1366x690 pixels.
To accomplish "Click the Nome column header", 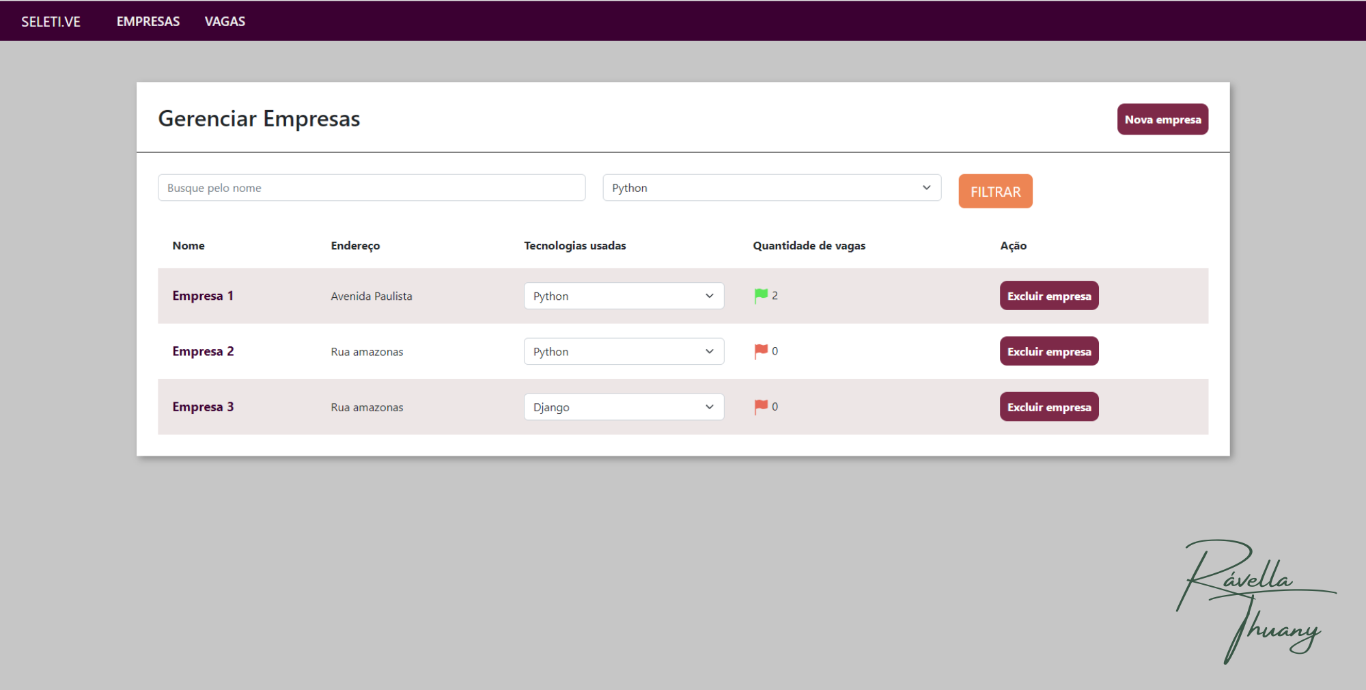I will click(x=188, y=245).
